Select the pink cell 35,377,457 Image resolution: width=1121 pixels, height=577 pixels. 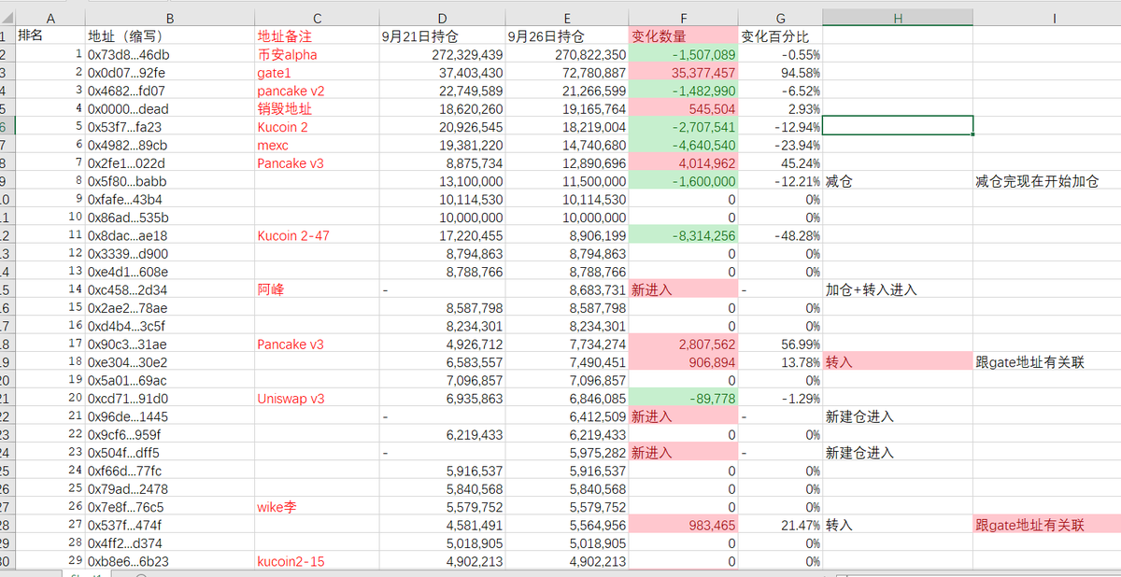684,72
